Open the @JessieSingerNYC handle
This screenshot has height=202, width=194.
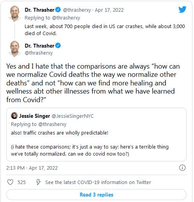(x=73, y=116)
